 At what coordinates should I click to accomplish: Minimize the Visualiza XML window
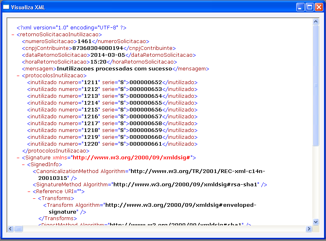click(300, 7)
